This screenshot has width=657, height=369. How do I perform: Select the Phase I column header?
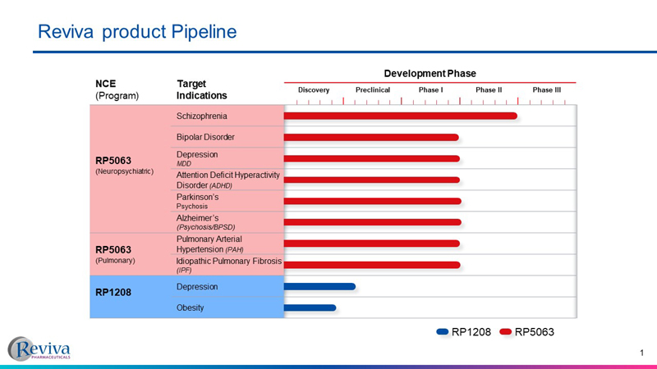point(430,89)
